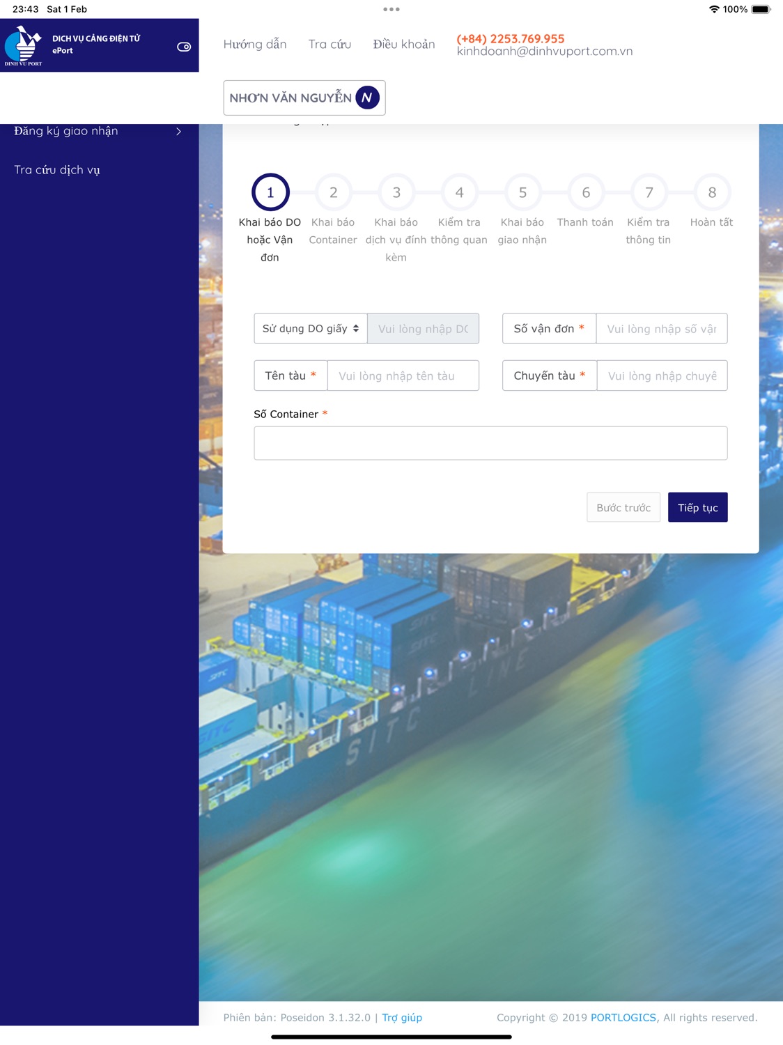Open Tra cứu dịch vụ in sidebar

click(57, 170)
